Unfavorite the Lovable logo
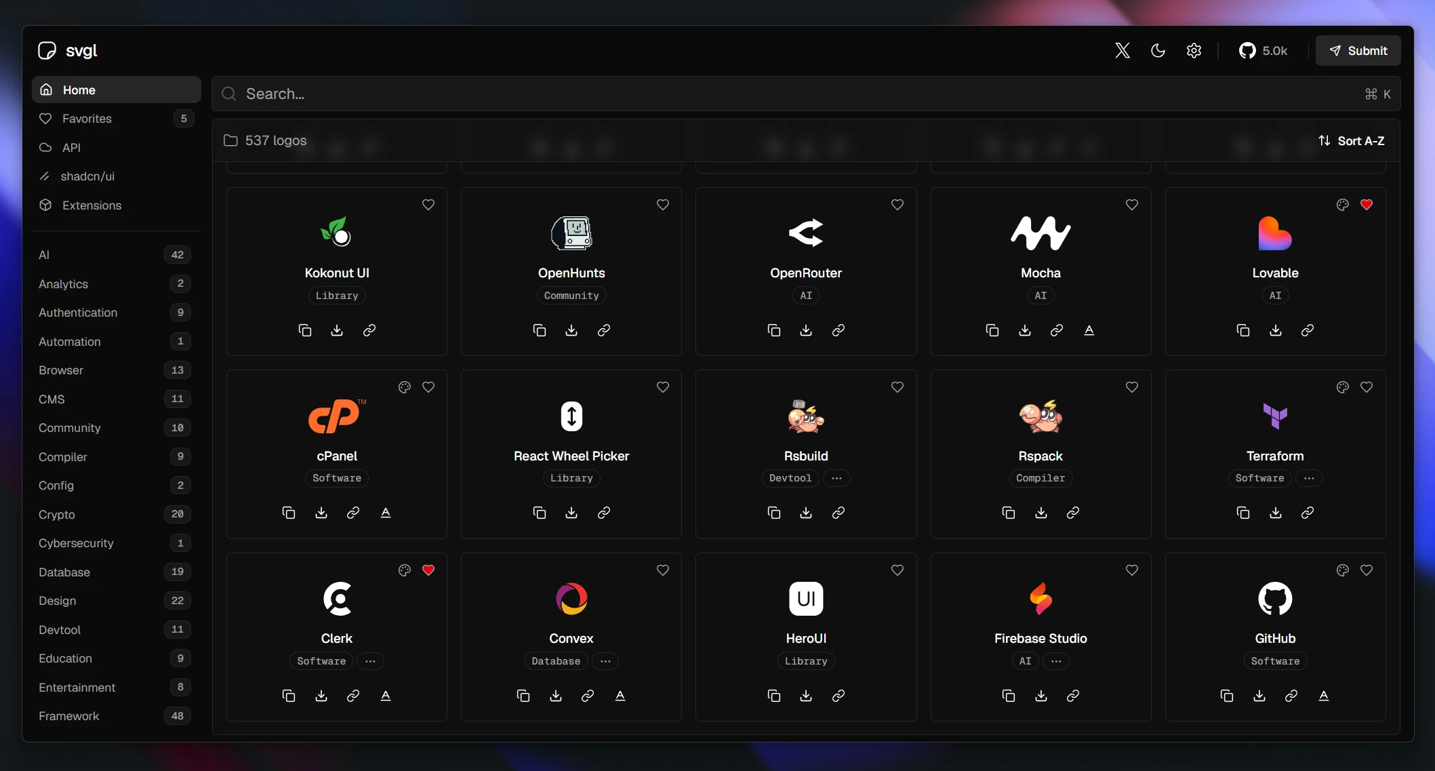 point(1367,205)
